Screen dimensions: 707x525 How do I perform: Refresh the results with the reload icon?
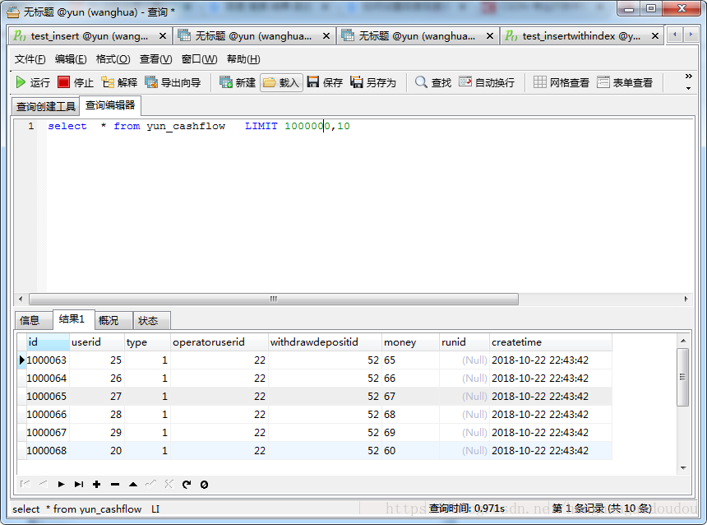click(187, 485)
